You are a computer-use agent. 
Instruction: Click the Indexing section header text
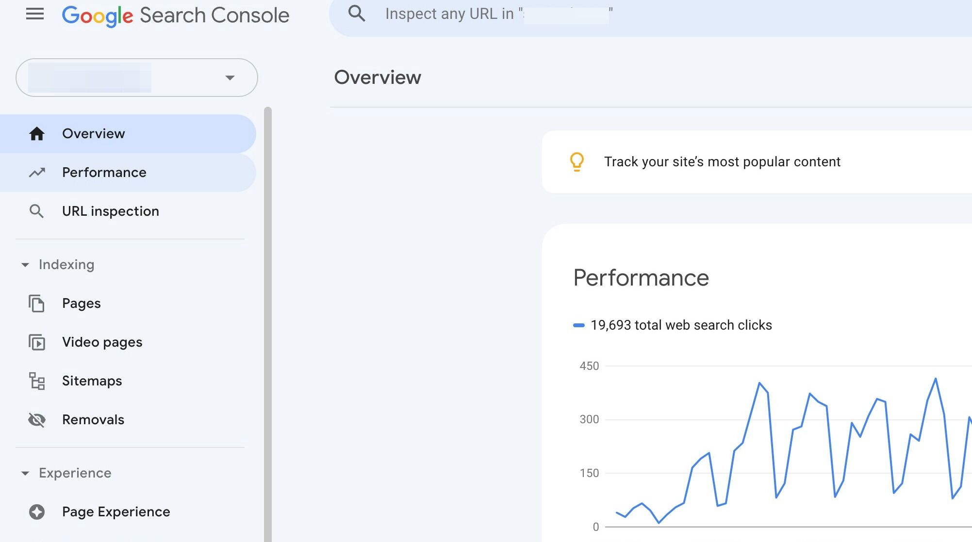(66, 265)
